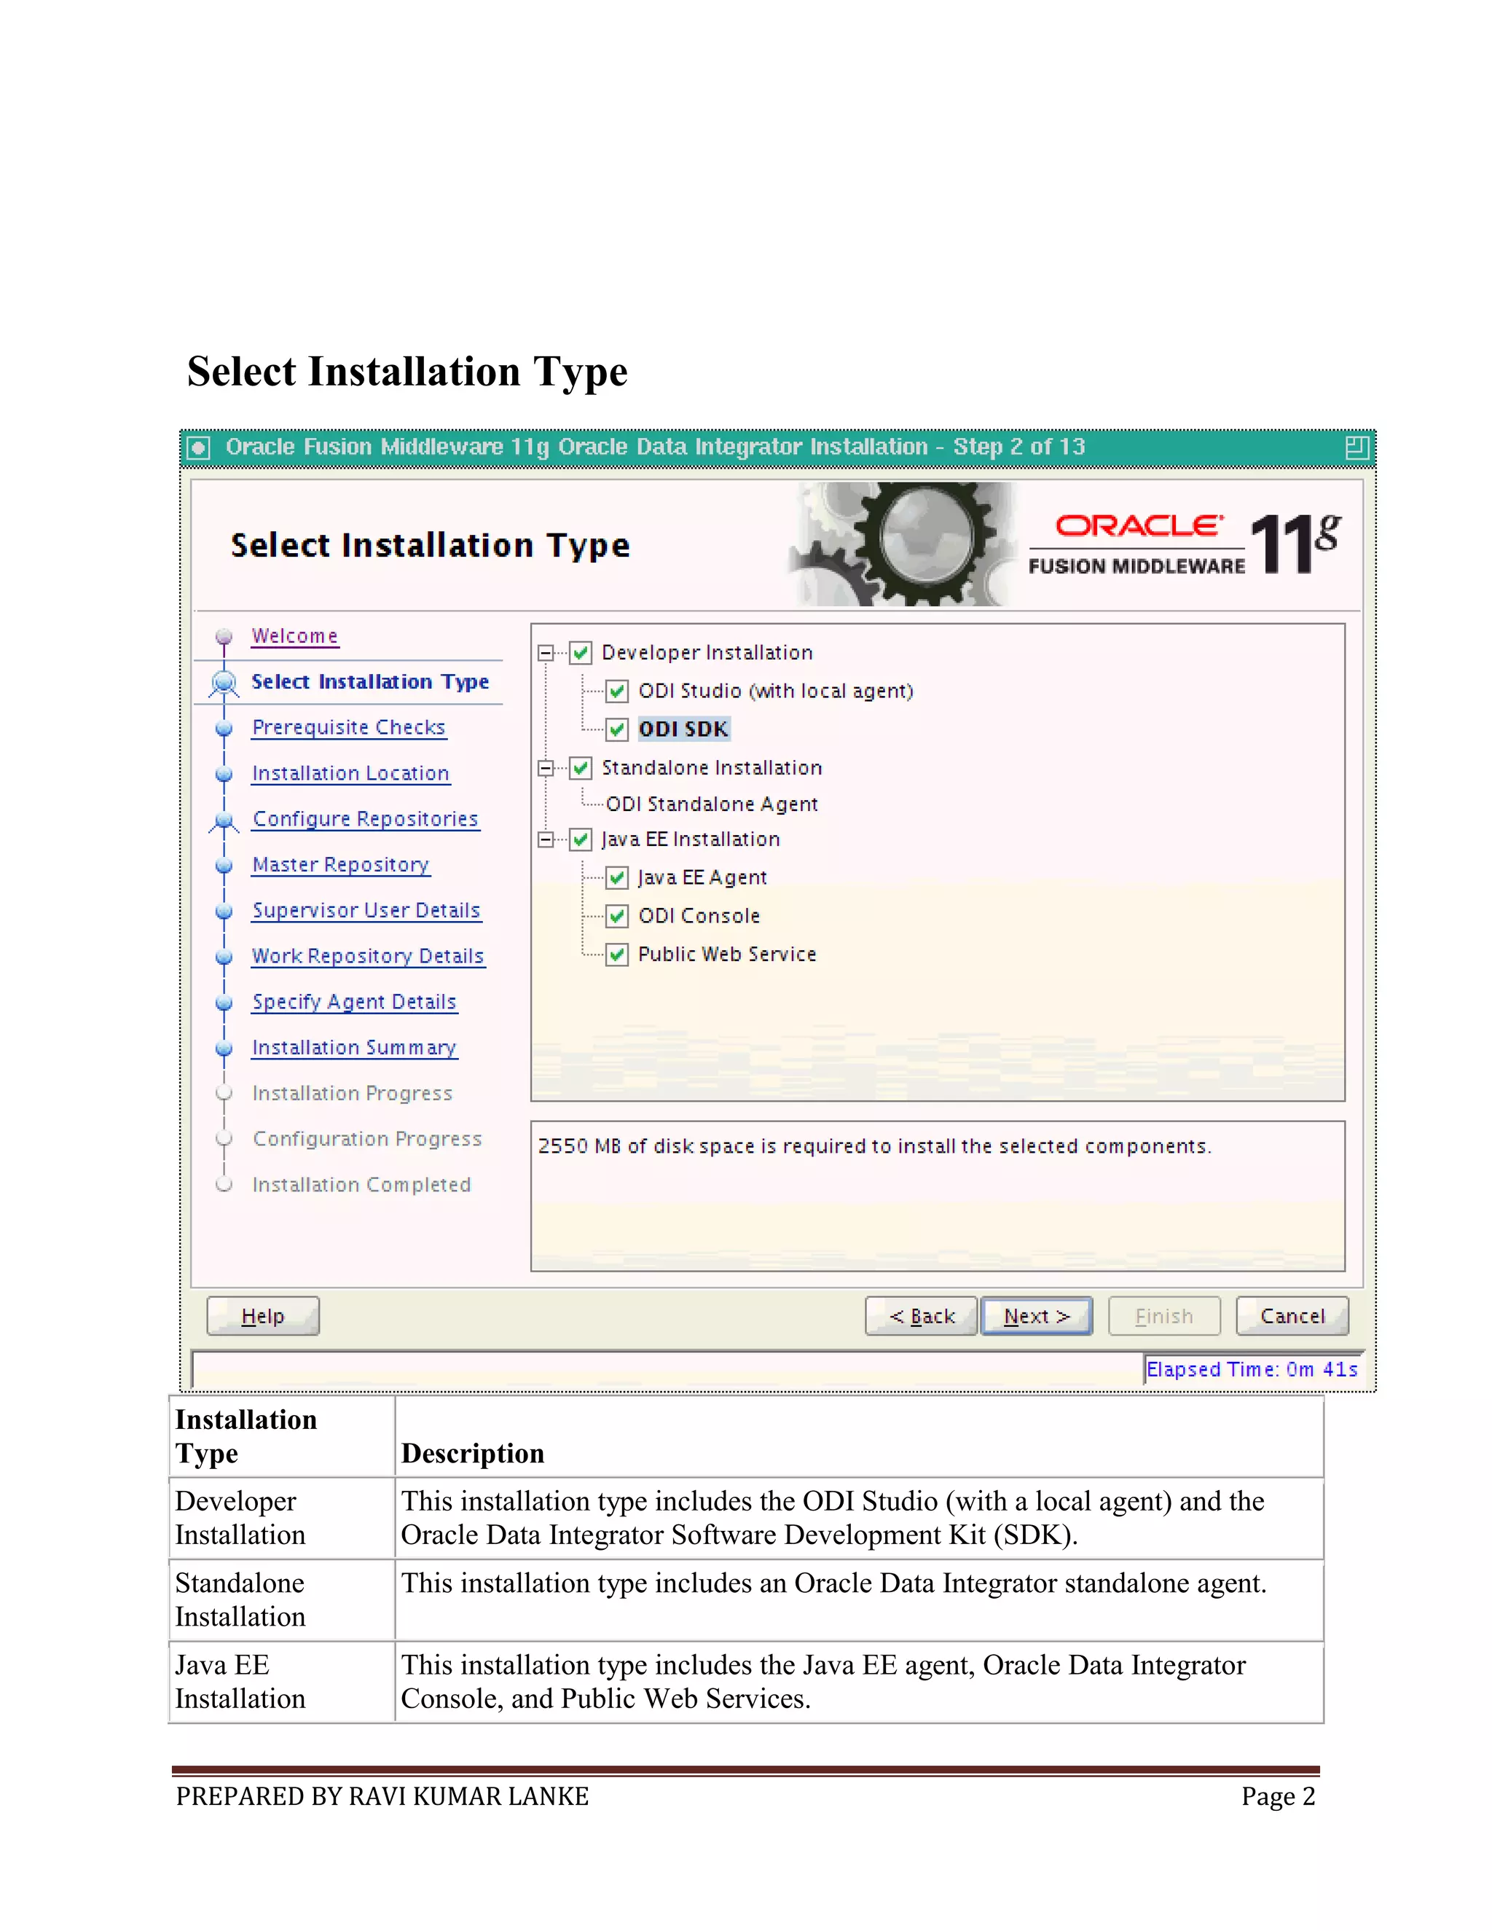1492x1931 pixels.
Task: Toggle the ODI SDK checkbox
Action: 617,730
